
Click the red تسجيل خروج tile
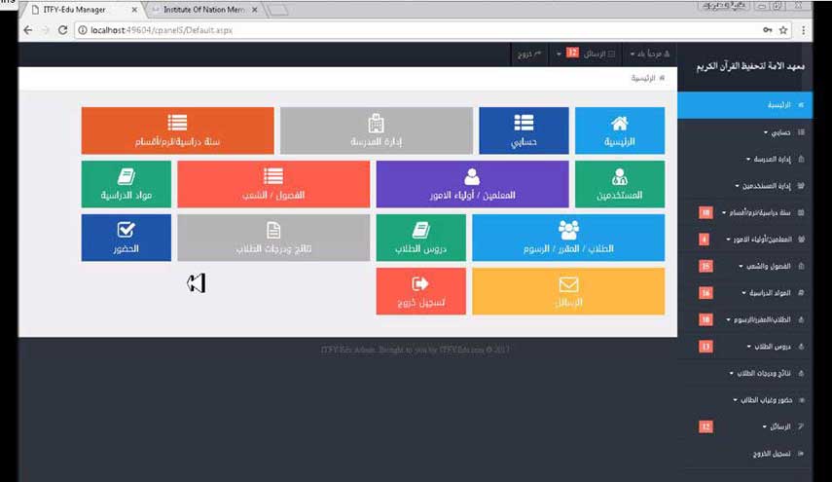pyautogui.click(x=420, y=291)
